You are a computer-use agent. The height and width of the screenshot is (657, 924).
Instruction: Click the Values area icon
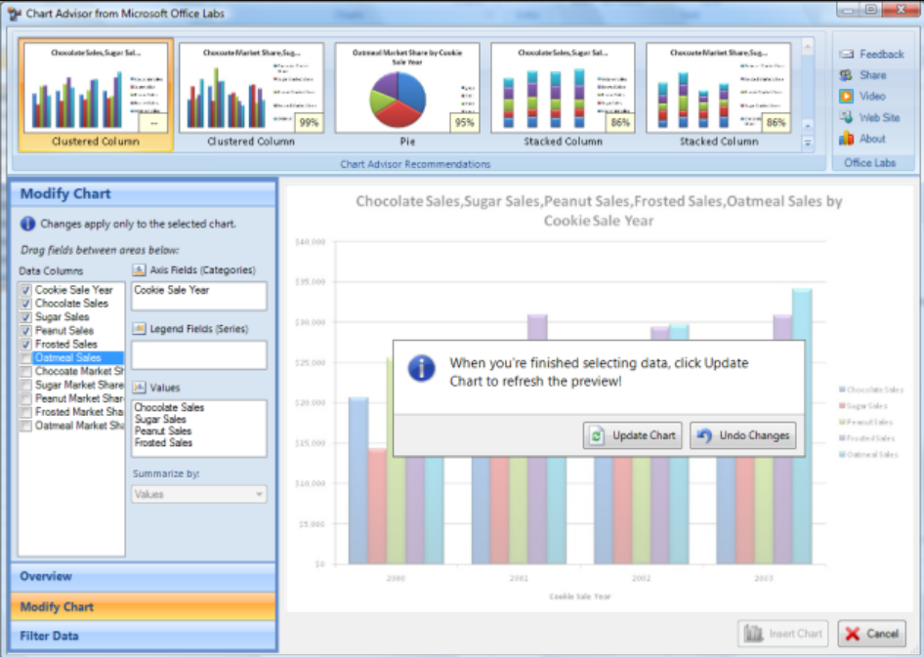[x=139, y=388]
